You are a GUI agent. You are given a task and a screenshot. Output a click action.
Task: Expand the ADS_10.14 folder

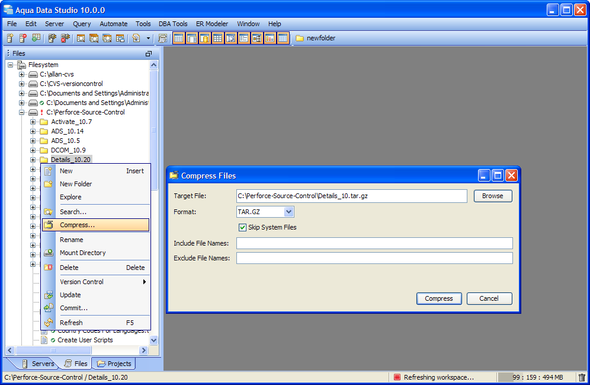pos(33,131)
